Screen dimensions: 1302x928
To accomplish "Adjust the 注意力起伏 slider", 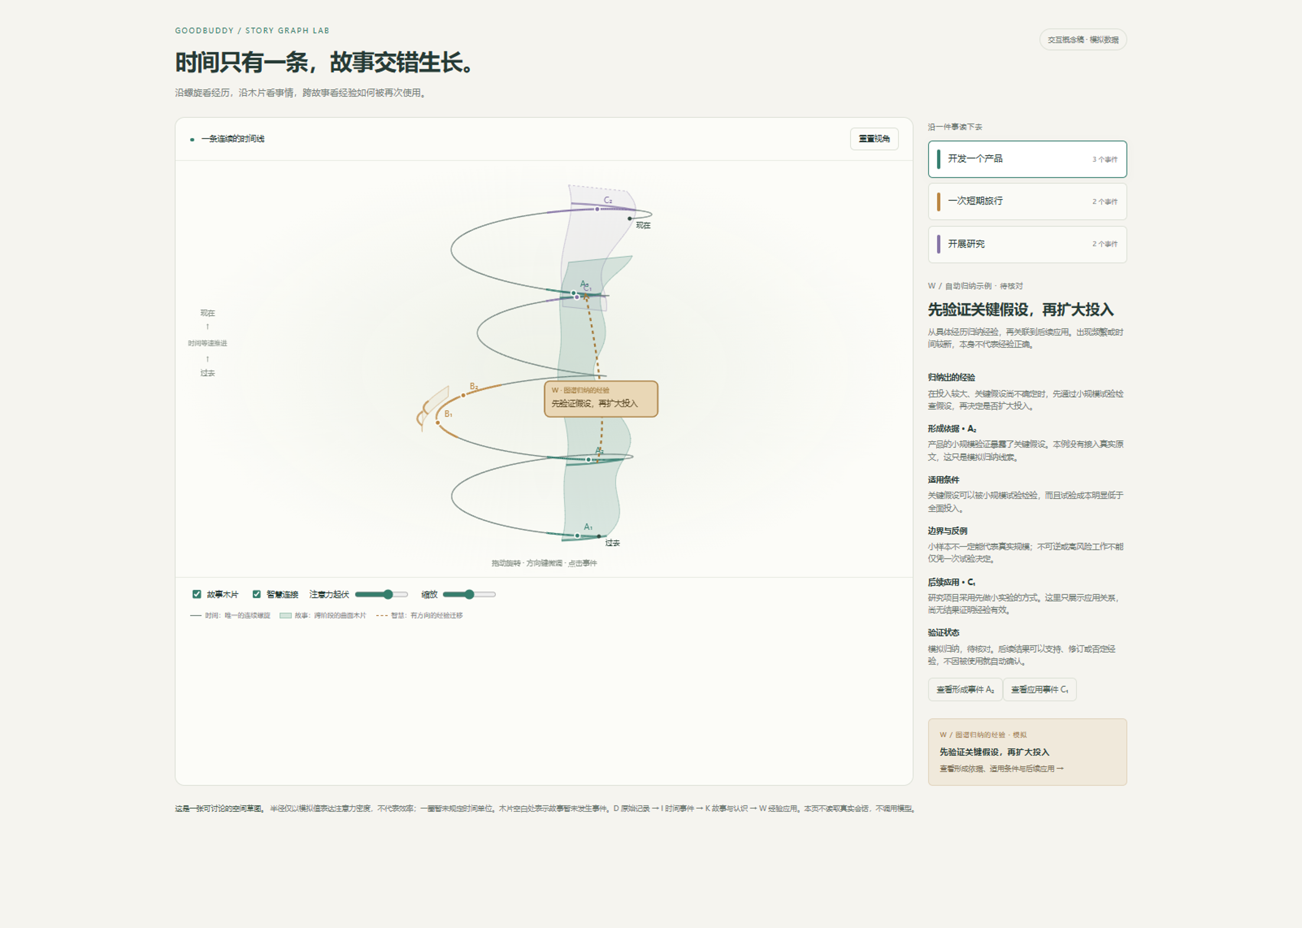I will [382, 594].
